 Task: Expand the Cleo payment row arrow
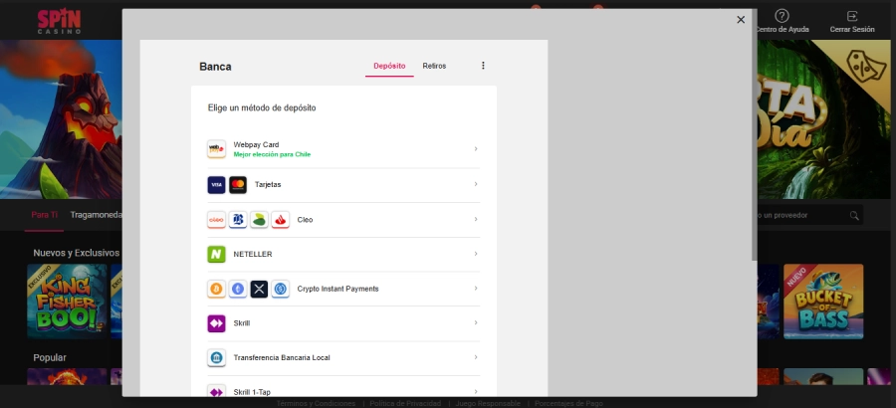tap(476, 219)
